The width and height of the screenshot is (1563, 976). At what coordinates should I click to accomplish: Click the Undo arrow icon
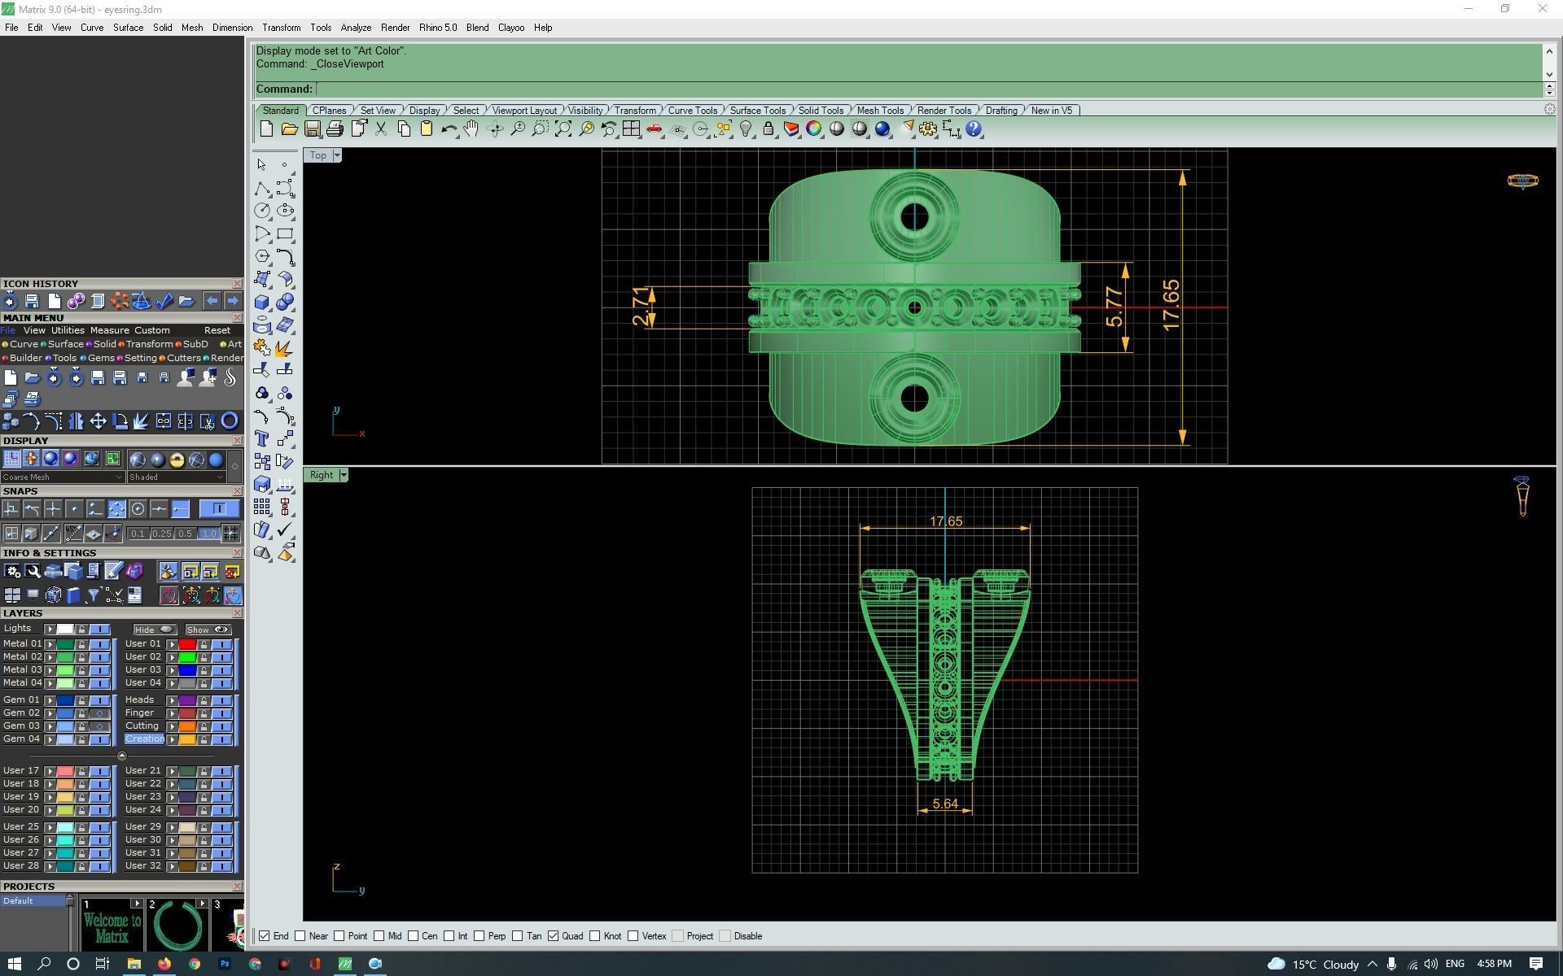coord(448,129)
